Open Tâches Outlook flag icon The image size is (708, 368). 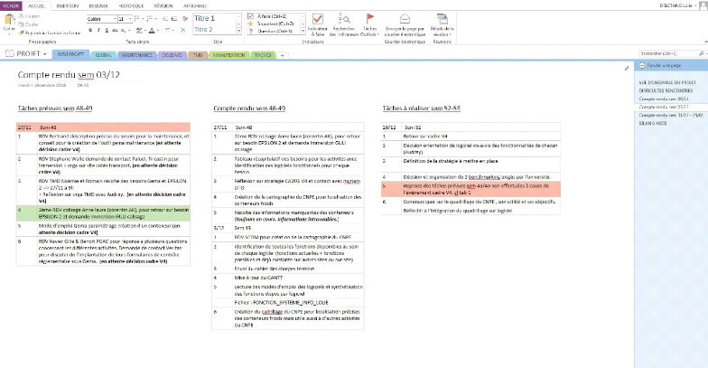[369, 20]
